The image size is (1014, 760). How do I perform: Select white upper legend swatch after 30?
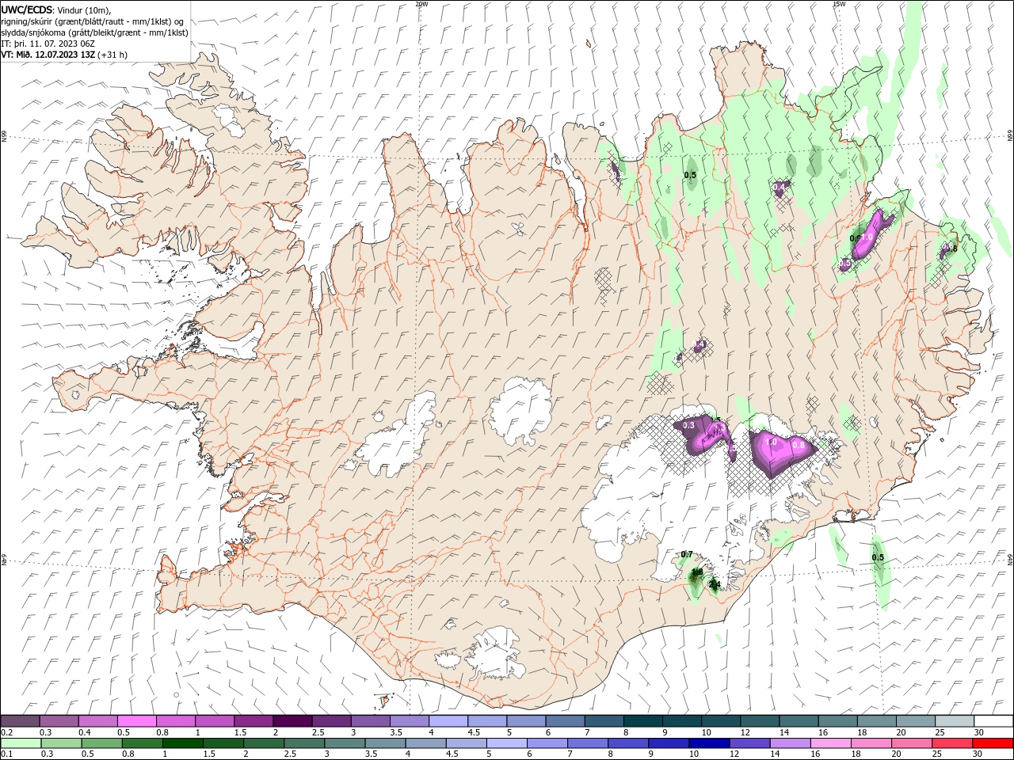pyautogui.click(x=993, y=721)
